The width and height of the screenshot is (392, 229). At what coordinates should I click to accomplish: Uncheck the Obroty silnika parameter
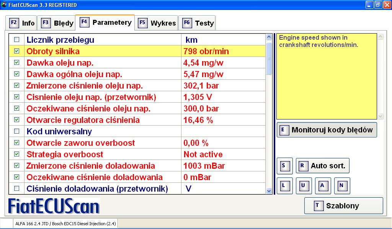17,51
